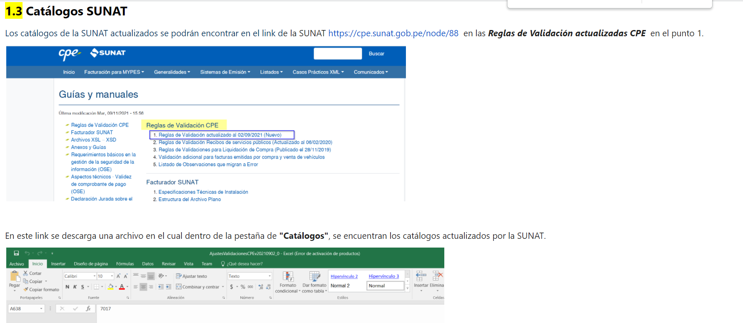Click the thousands separator 000 icon
The height and width of the screenshot is (323, 743).
(250, 287)
